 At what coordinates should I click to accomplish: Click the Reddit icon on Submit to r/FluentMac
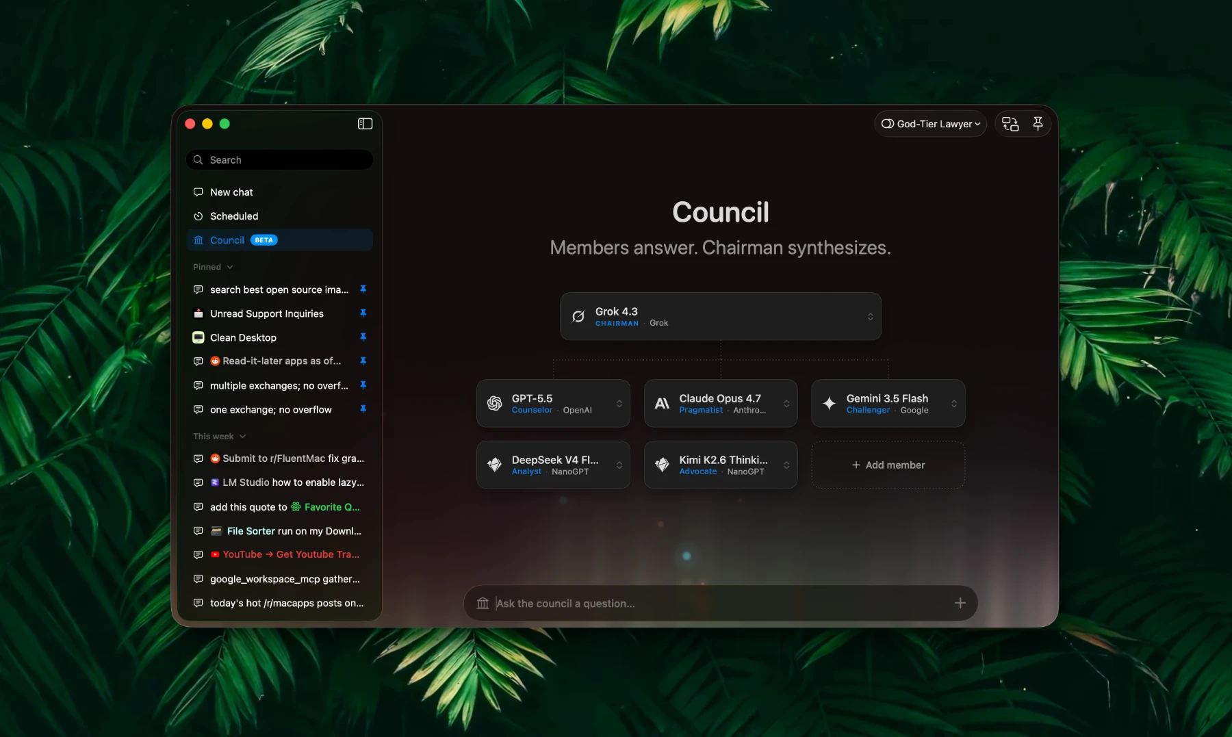[215, 458]
